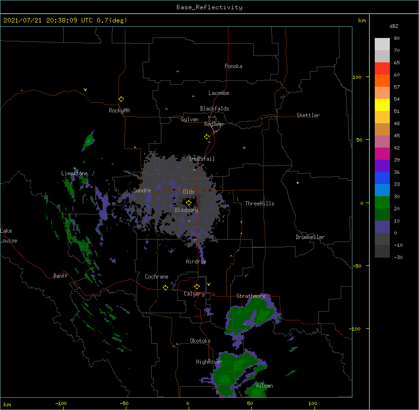Click the Strathmore city label
The height and width of the screenshot is (410, 419).
click(251, 296)
